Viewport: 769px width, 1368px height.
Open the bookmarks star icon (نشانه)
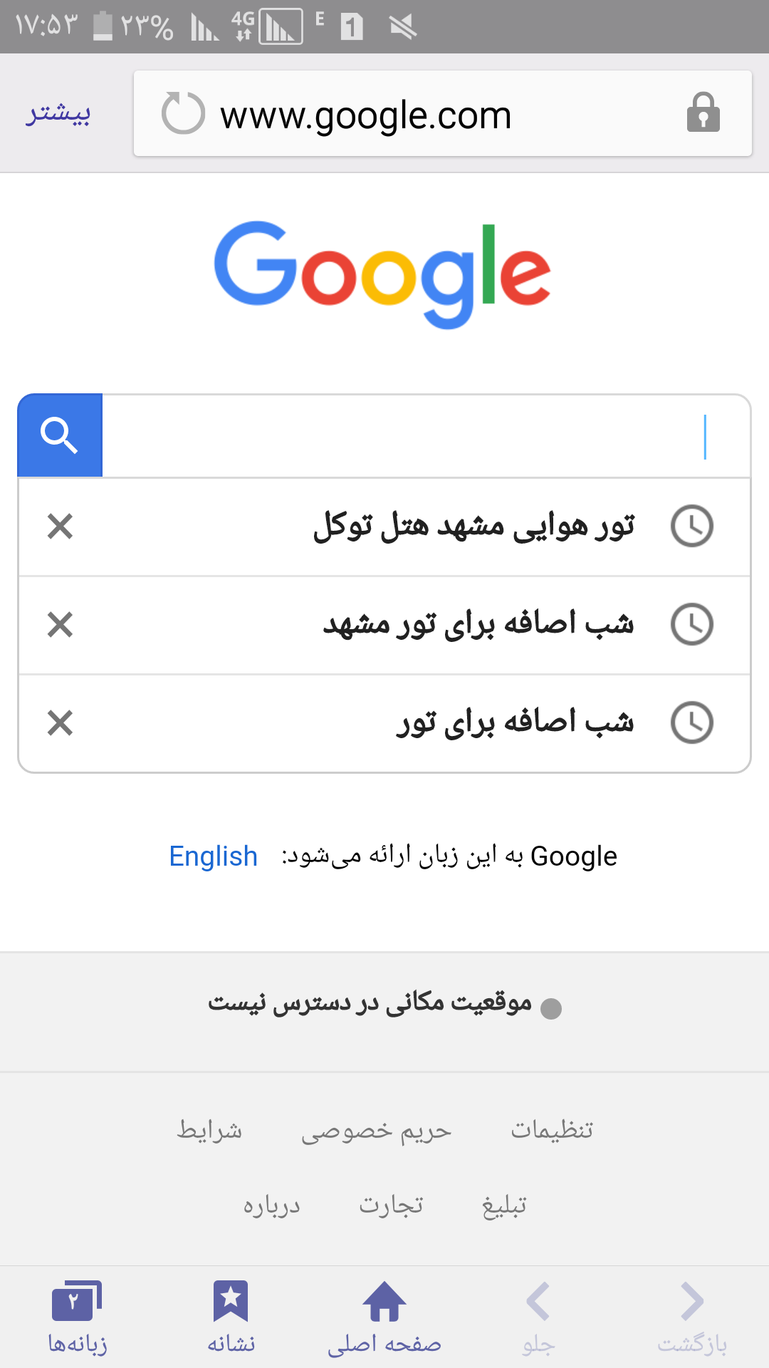pyautogui.click(x=231, y=1315)
